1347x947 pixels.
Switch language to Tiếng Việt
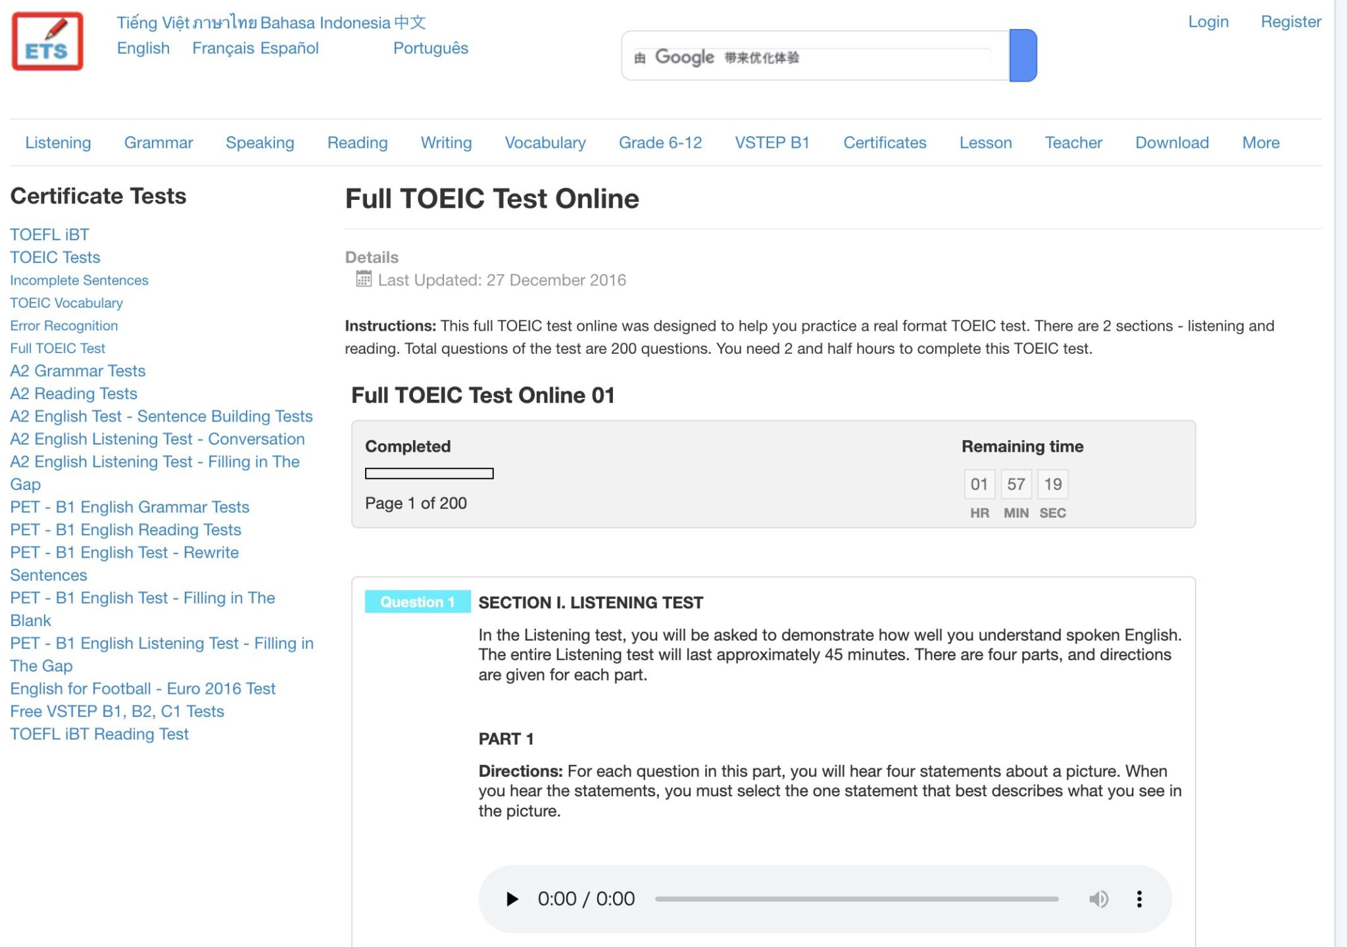click(153, 22)
